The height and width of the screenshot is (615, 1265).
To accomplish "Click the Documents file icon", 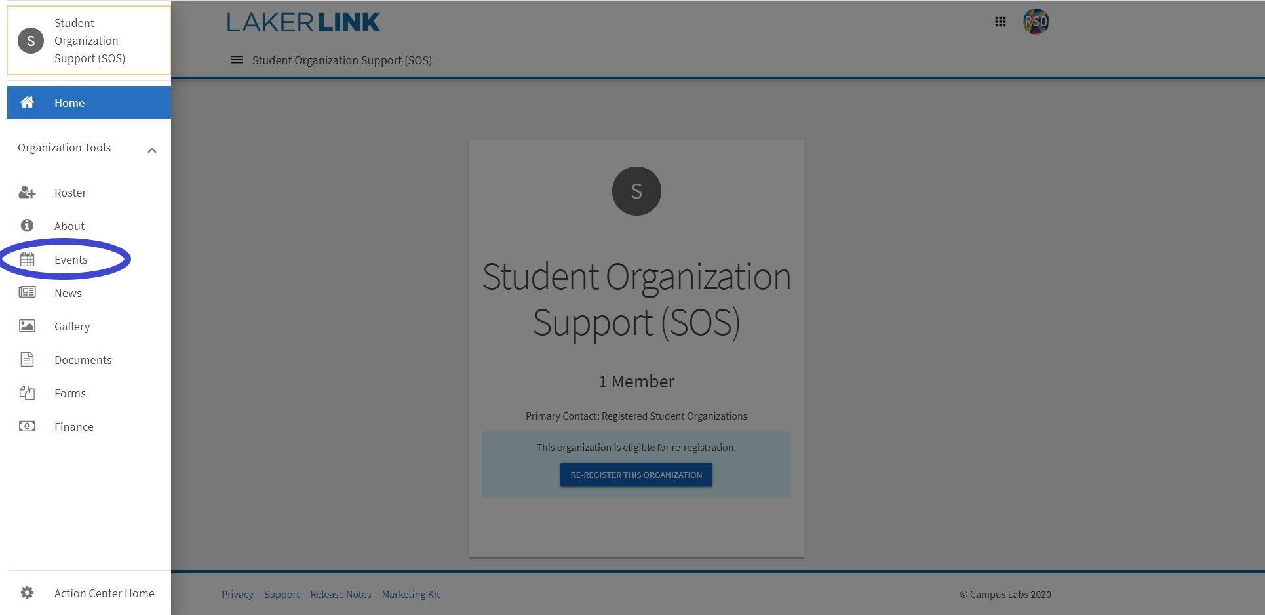I will pos(27,359).
